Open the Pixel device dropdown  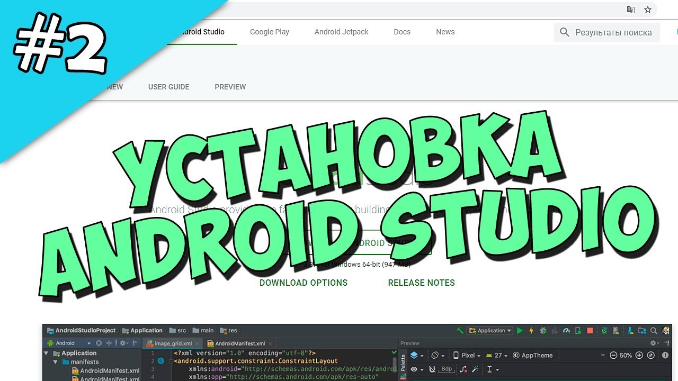pos(467,356)
